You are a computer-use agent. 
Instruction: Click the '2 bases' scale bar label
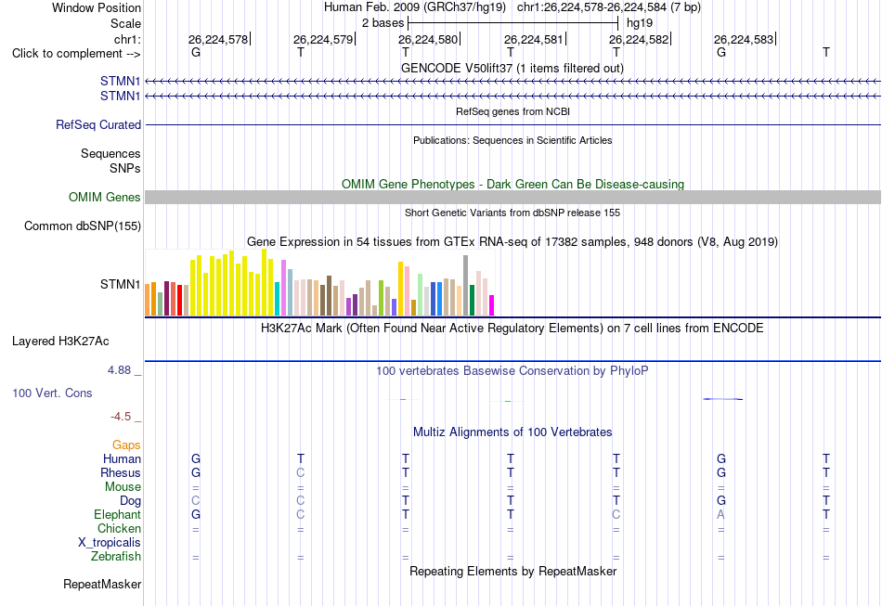[383, 23]
